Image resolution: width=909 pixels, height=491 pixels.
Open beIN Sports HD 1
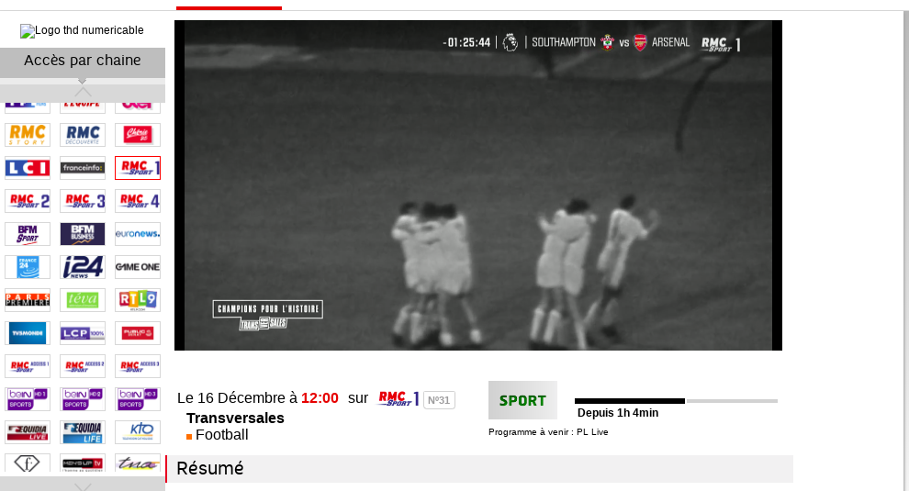coord(28,399)
